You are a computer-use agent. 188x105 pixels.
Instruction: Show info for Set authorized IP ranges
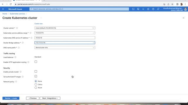tap(23, 77)
